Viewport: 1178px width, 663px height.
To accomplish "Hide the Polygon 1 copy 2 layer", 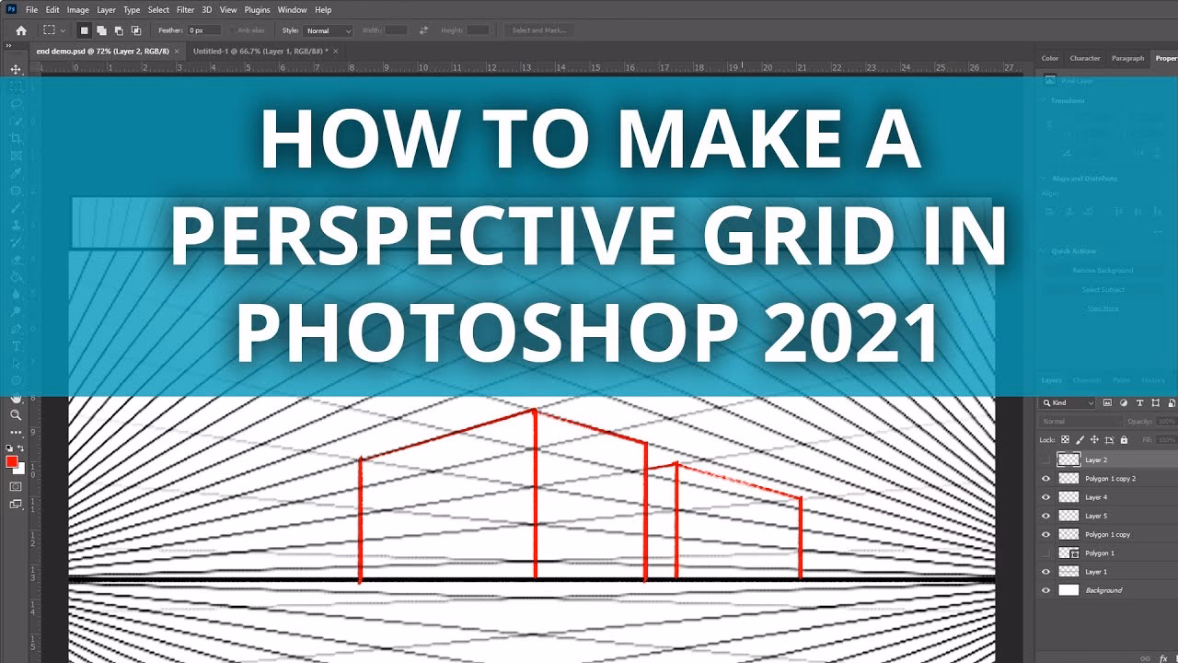I will pos(1045,479).
